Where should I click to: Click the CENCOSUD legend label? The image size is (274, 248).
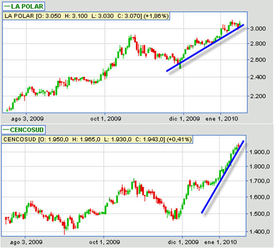(23, 130)
